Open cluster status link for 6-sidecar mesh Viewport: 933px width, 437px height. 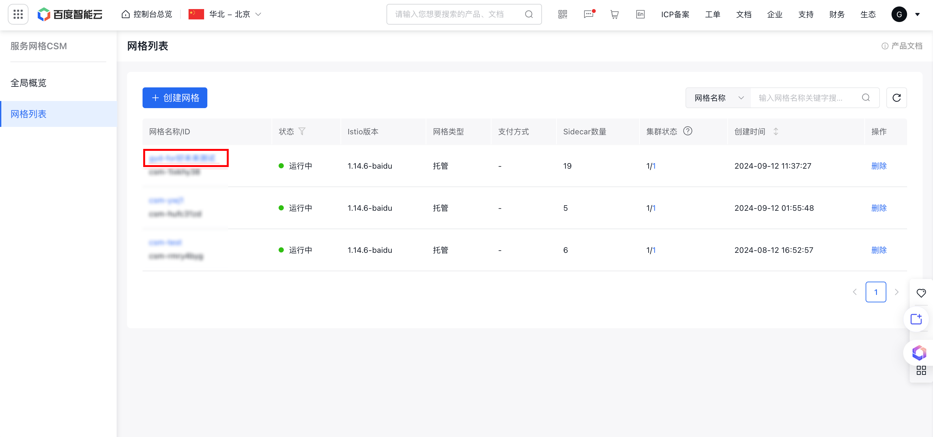coord(654,250)
